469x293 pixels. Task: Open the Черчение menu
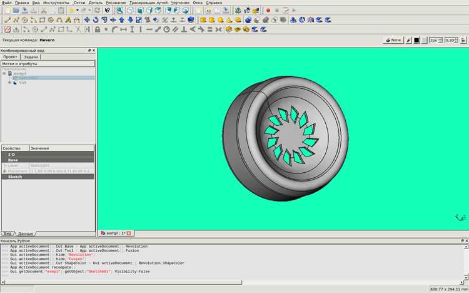(x=180, y=3)
